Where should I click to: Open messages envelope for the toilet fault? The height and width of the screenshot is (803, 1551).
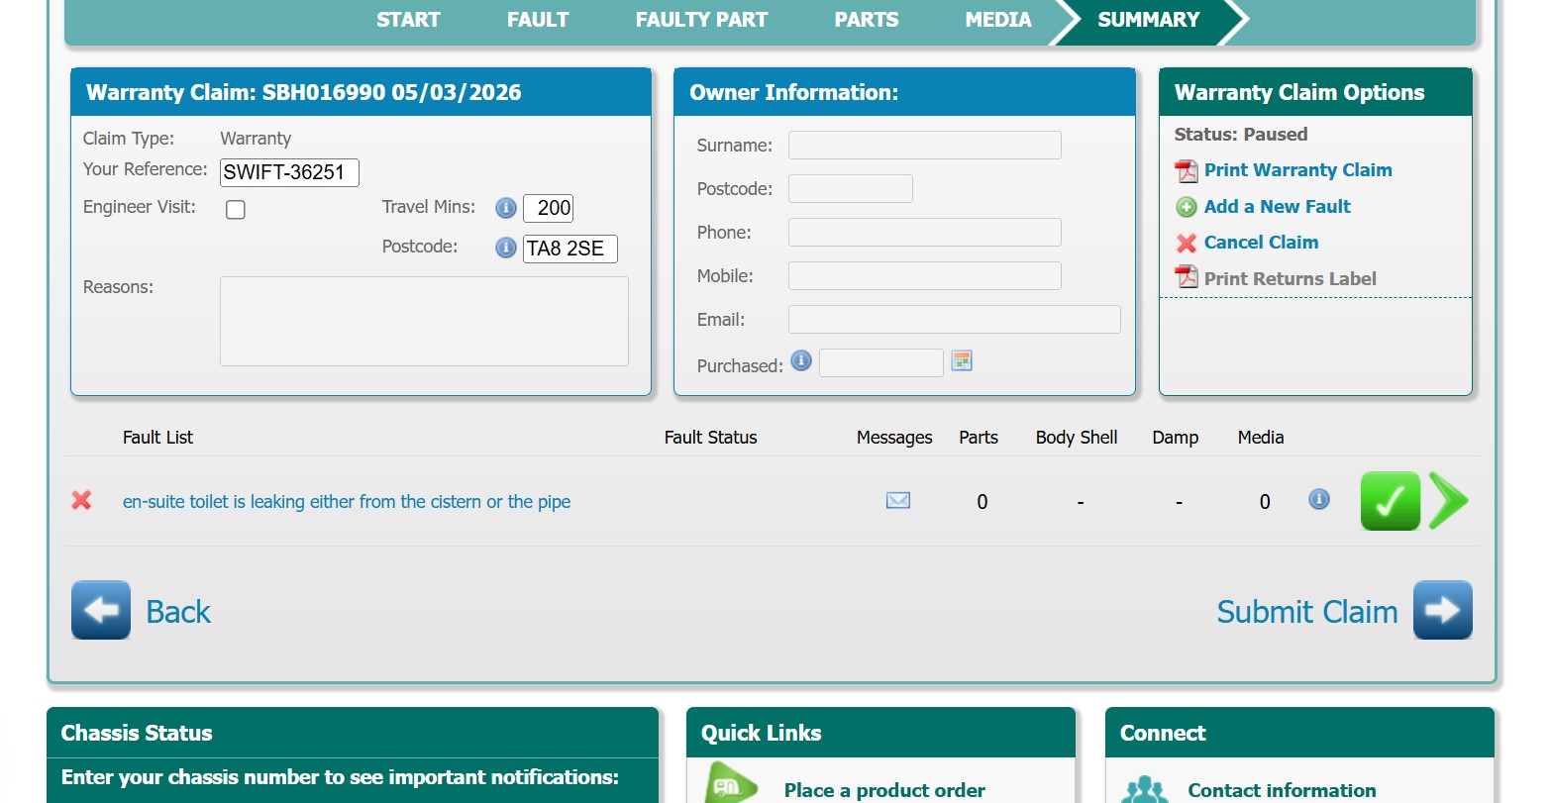(x=898, y=501)
